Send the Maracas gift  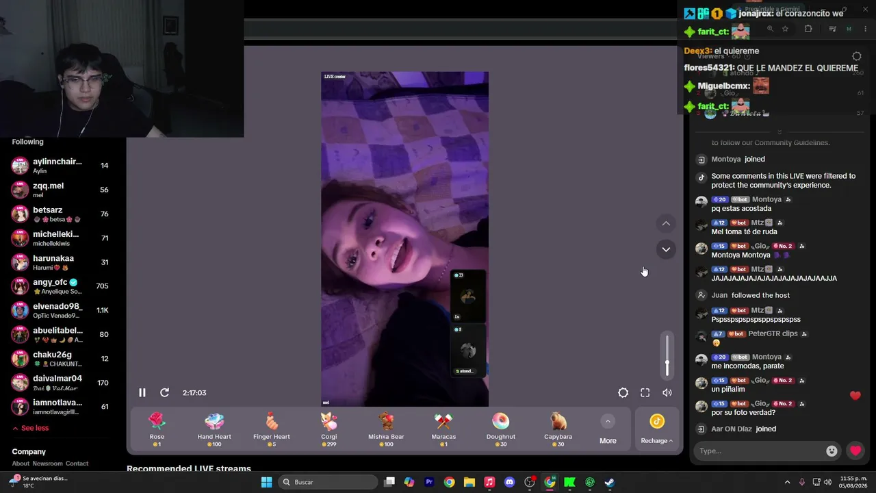pos(443,429)
